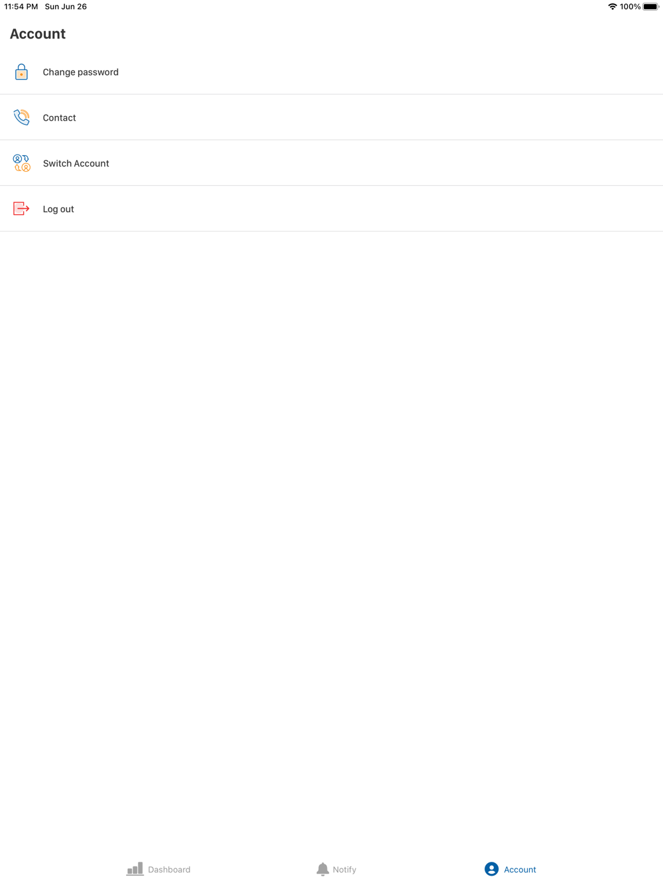Tap the date Sun Jun 26
This screenshot has height=885, width=663.
point(66,7)
